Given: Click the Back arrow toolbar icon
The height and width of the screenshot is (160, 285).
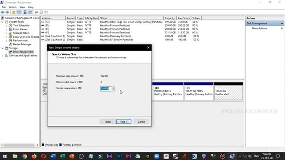Looking at the screenshot, I should (x=3, y=12).
